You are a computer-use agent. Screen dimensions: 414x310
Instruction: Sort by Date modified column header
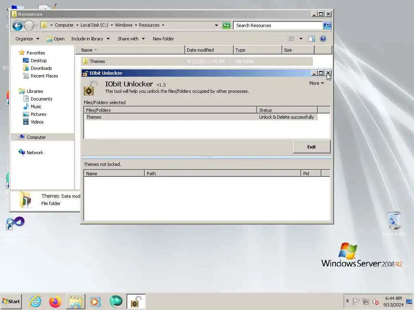(209, 50)
